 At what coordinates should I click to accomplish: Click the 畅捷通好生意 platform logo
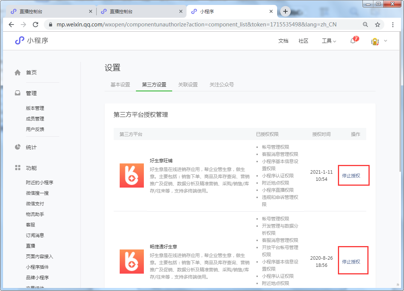132,262
